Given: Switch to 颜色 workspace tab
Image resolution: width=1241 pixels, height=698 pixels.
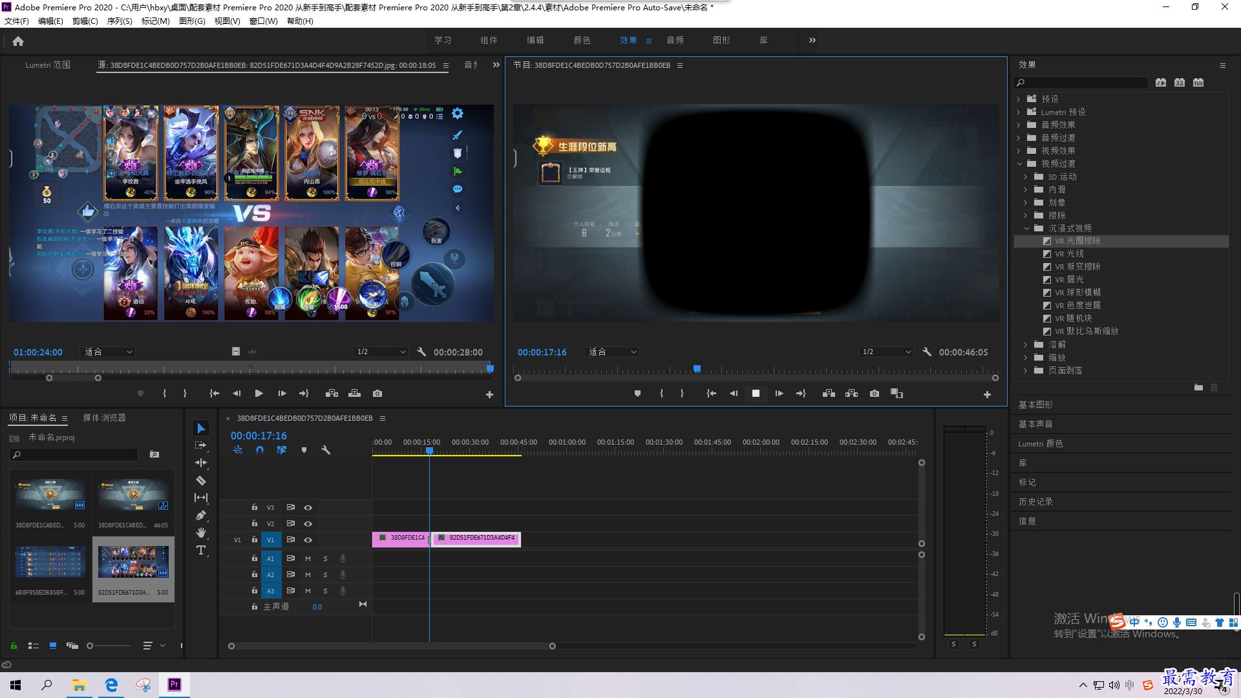Looking at the screenshot, I should [x=582, y=40].
